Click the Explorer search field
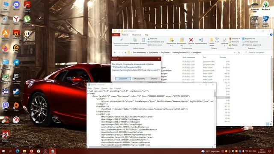This screenshot has height=154, width=274. pyautogui.click(x=256, y=52)
